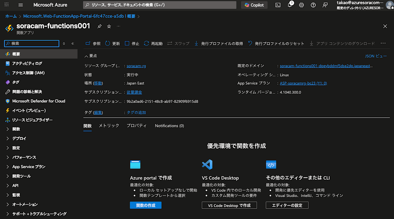Image resolution: width=394 pixels, height=219 pixels.
Task: Select 概要 in the sidebar
Action: point(39,54)
